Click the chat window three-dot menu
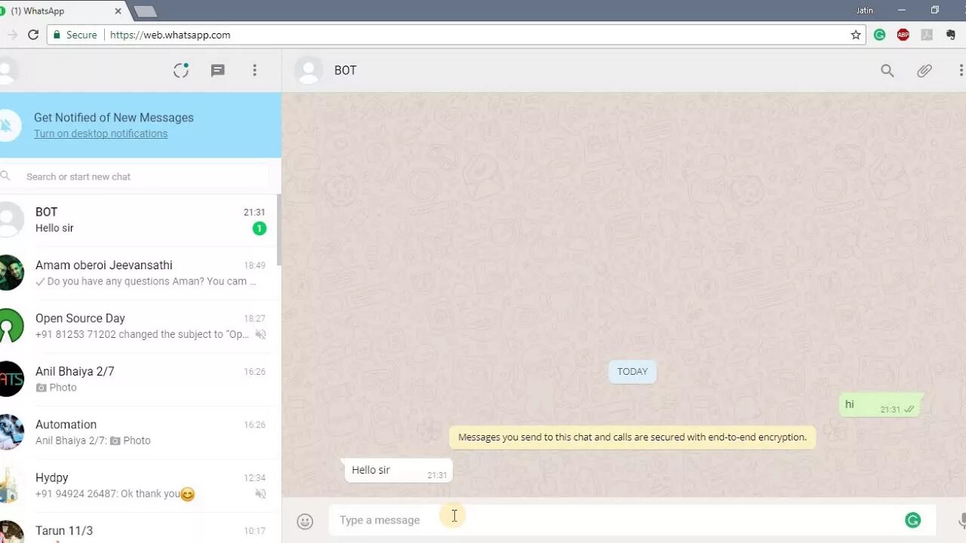Viewport: 966px width, 543px height. click(x=961, y=70)
